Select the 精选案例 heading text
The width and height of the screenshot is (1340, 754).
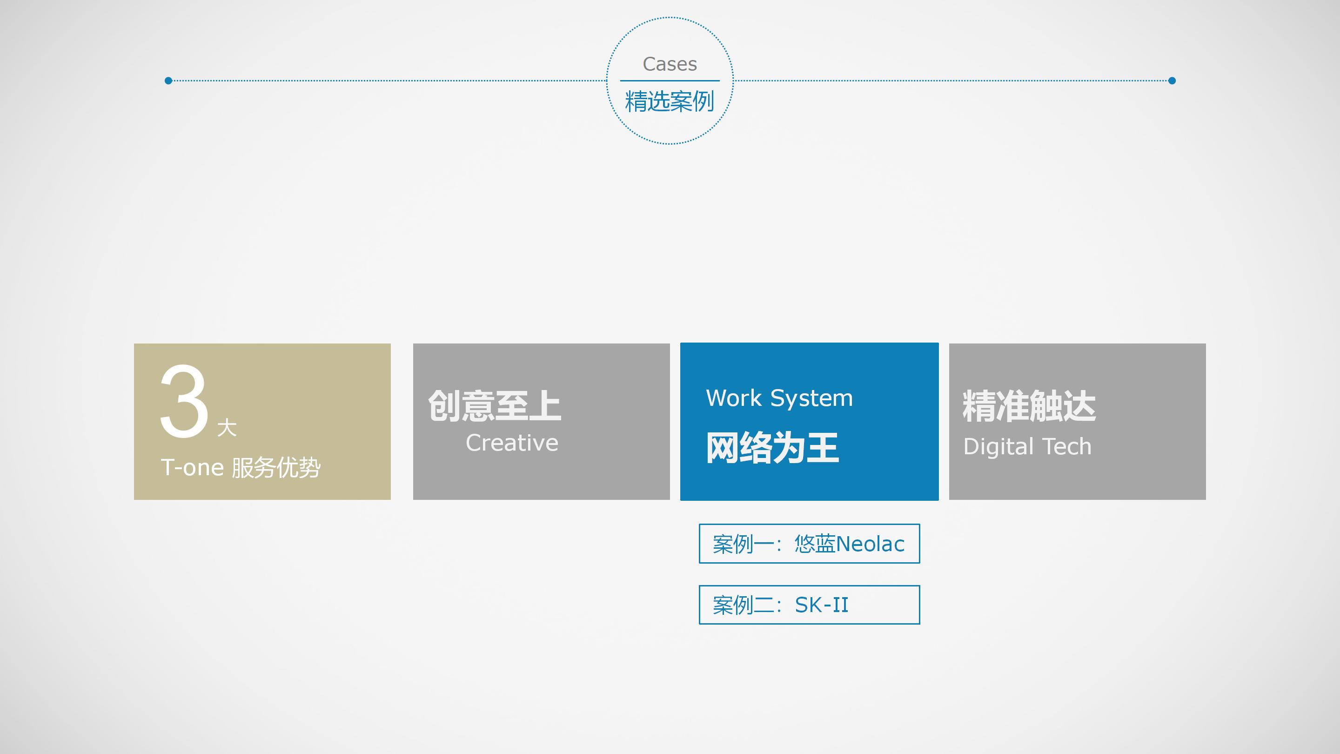tap(670, 101)
